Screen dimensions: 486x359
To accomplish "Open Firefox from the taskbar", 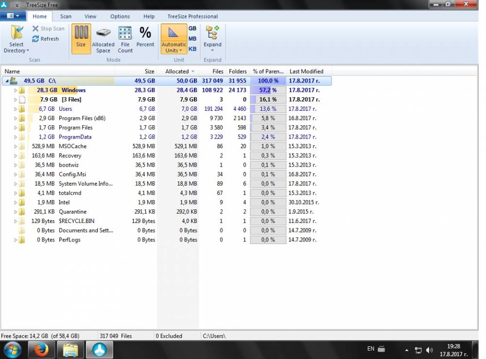I will (x=41, y=350).
